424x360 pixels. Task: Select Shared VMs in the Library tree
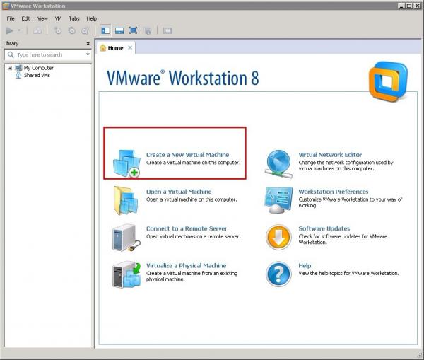(37, 75)
